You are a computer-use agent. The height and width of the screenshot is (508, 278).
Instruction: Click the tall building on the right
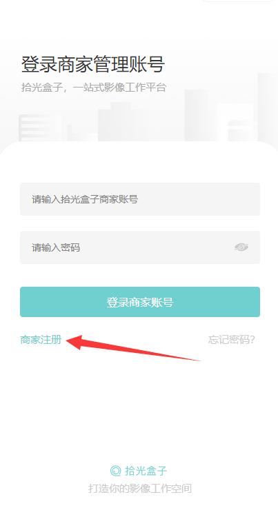click(x=268, y=107)
